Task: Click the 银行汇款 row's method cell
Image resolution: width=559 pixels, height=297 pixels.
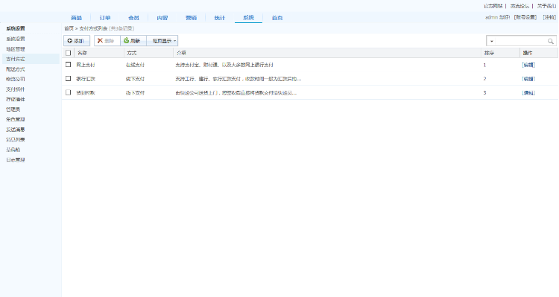Action: pyautogui.click(x=135, y=79)
